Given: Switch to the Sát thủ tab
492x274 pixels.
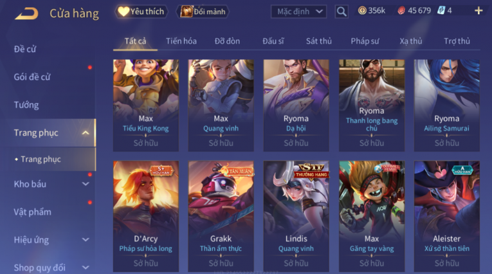Looking at the screenshot, I should pos(319,41).
